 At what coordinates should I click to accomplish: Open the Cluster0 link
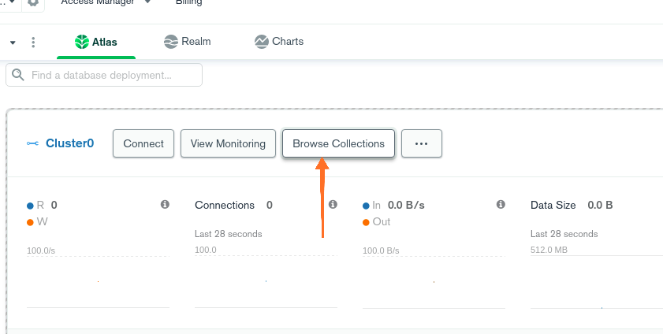69,143
